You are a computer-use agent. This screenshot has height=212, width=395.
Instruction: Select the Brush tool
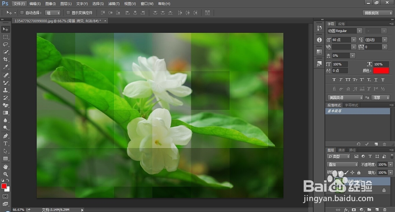[x=5, y=83]
